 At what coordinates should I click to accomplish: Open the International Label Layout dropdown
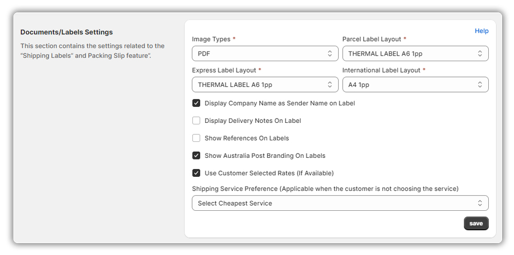coord(415,84)
